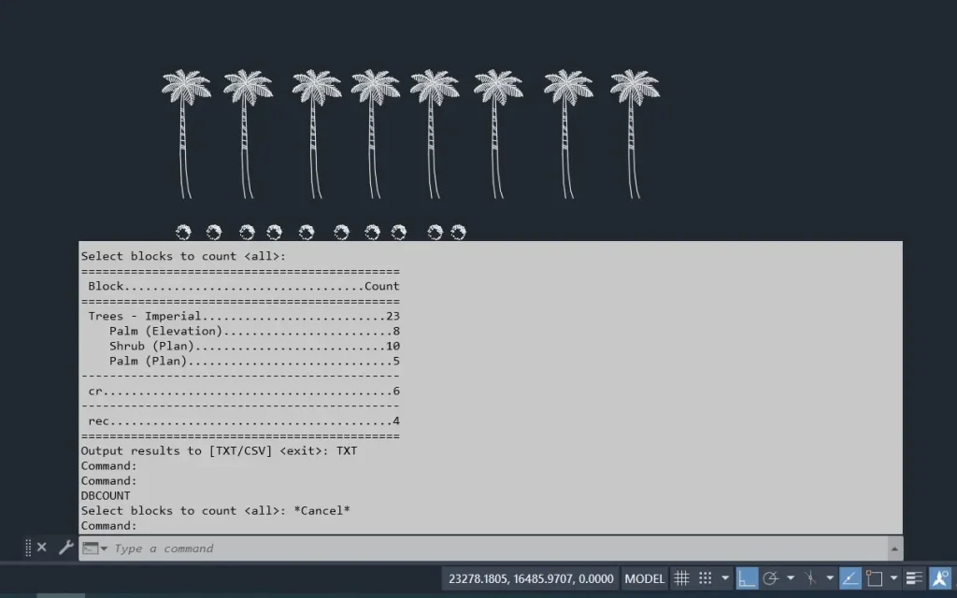
Task: Grab the command line drag handle
Action: point(28,548)
